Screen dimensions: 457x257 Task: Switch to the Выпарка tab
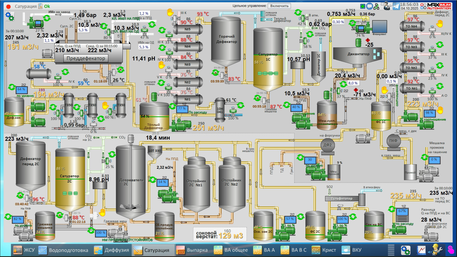192,250
